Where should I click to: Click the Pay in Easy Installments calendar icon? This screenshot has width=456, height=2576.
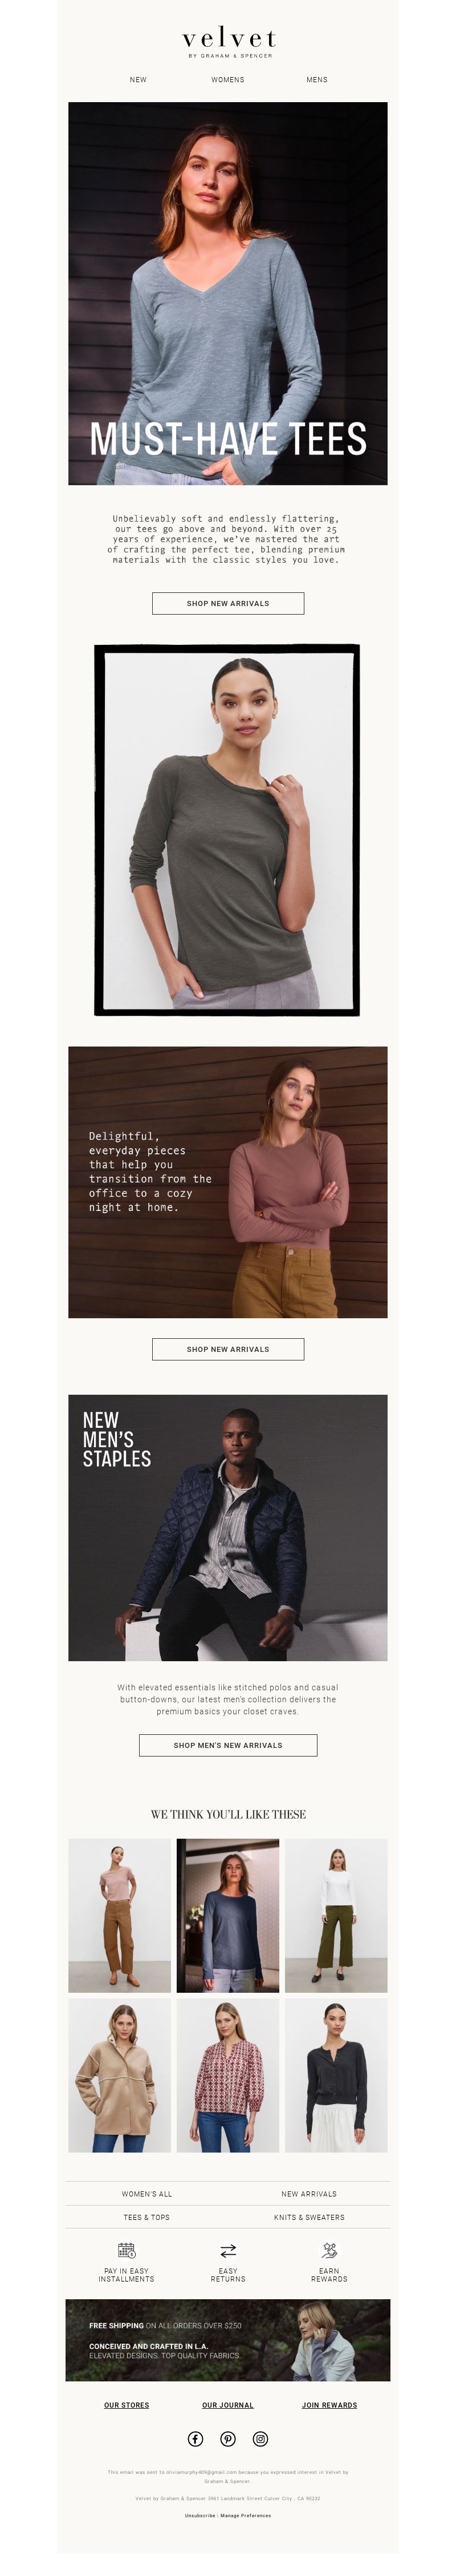[x=127, y=2251]
